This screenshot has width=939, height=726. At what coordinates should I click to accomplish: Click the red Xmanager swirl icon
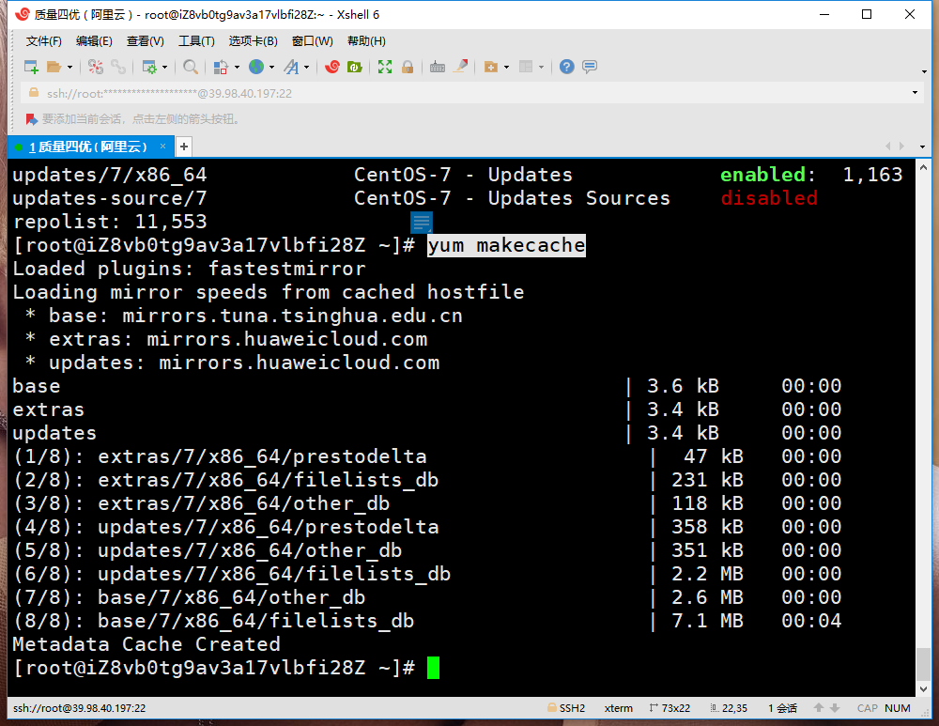pos(331,67)
